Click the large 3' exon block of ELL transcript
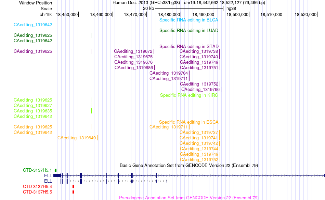Viewport: 325px width, 200px height. 57,176
